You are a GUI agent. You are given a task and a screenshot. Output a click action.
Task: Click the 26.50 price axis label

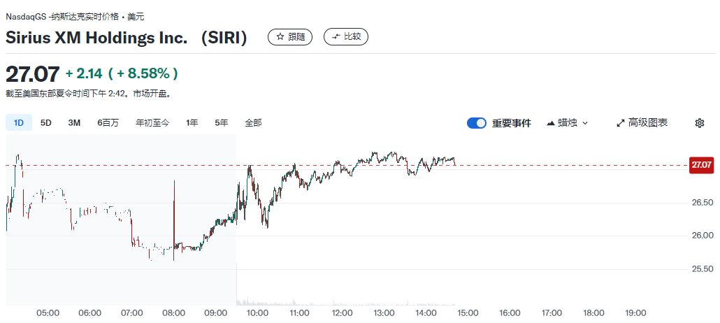pos(702,203)
